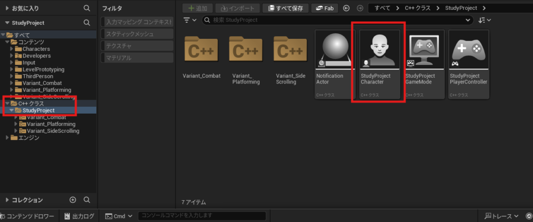Expand the エンジン folder
This screenshot has width=533, height=222.
pyautogui.click(x=8, y=137)
